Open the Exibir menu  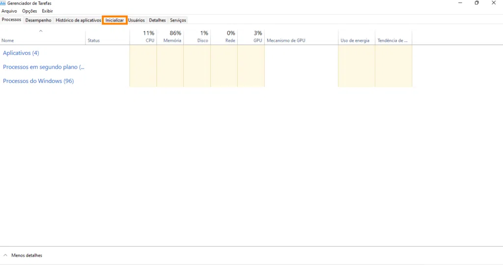tap(47, 11)
